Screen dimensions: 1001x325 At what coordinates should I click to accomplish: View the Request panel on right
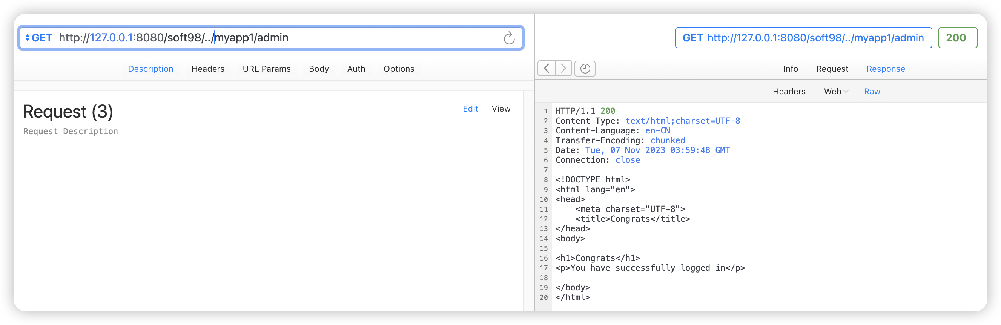tap(832, 69)
